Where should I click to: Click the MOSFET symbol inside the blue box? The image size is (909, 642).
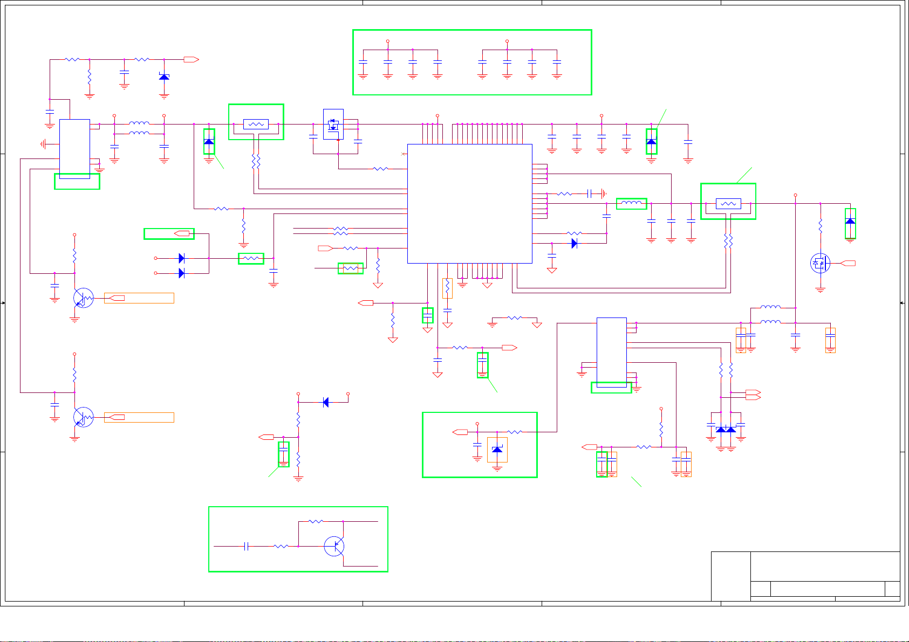pyautogui.click(x=333, y=125)
